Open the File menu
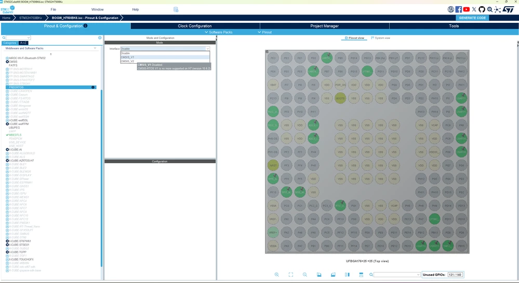The image size is (519, 283). coord(54,9)
